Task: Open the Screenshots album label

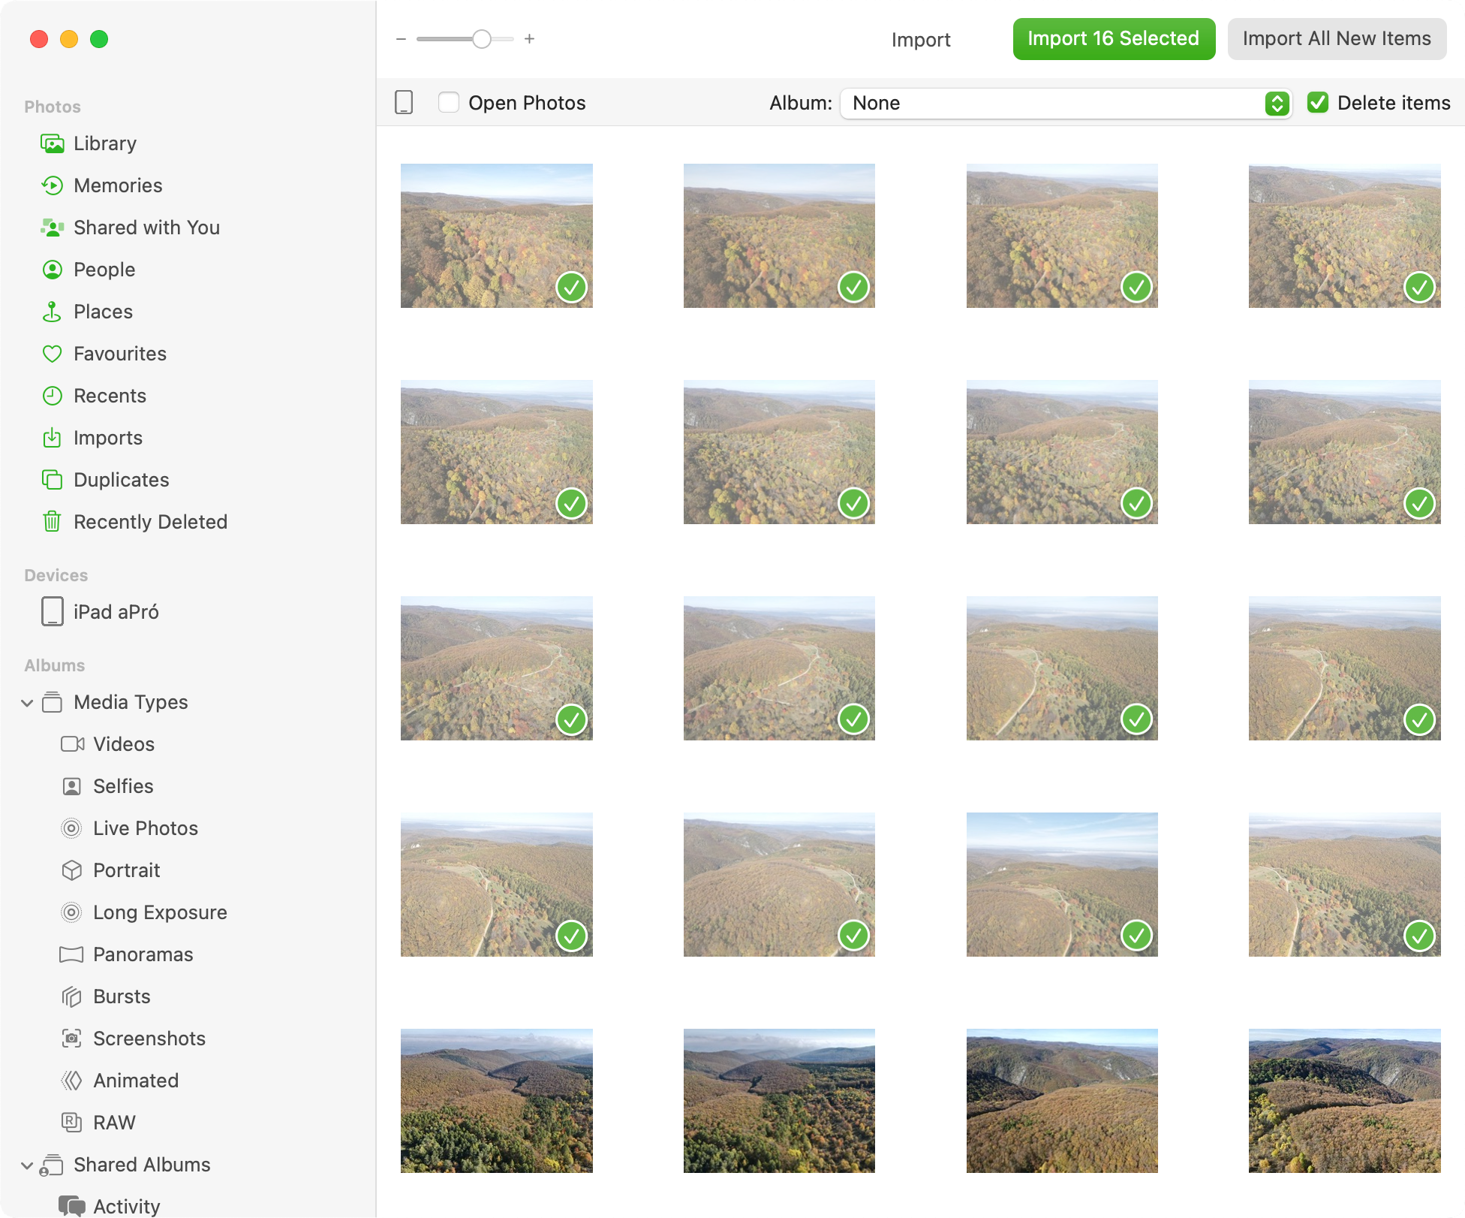Action: (149, 1039)
